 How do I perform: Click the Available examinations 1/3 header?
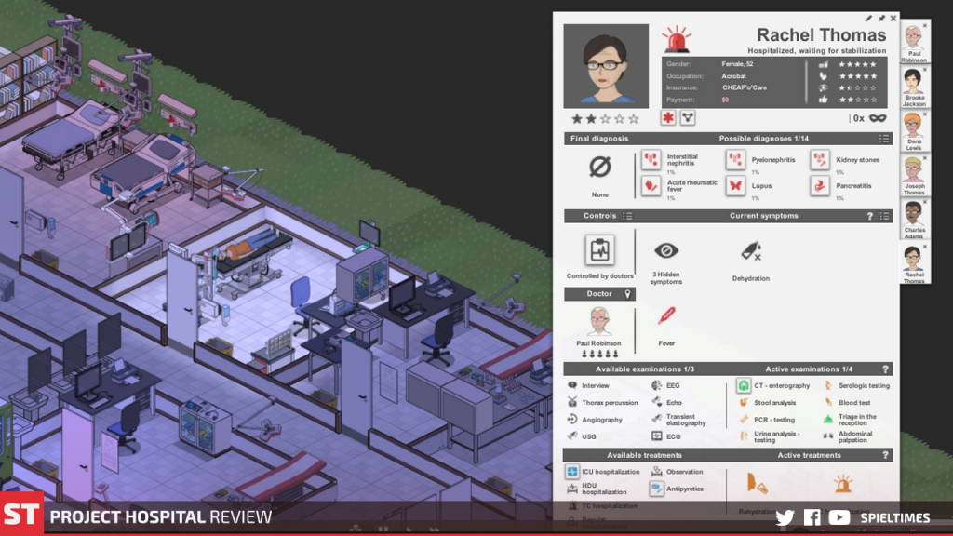click(645, 368)
